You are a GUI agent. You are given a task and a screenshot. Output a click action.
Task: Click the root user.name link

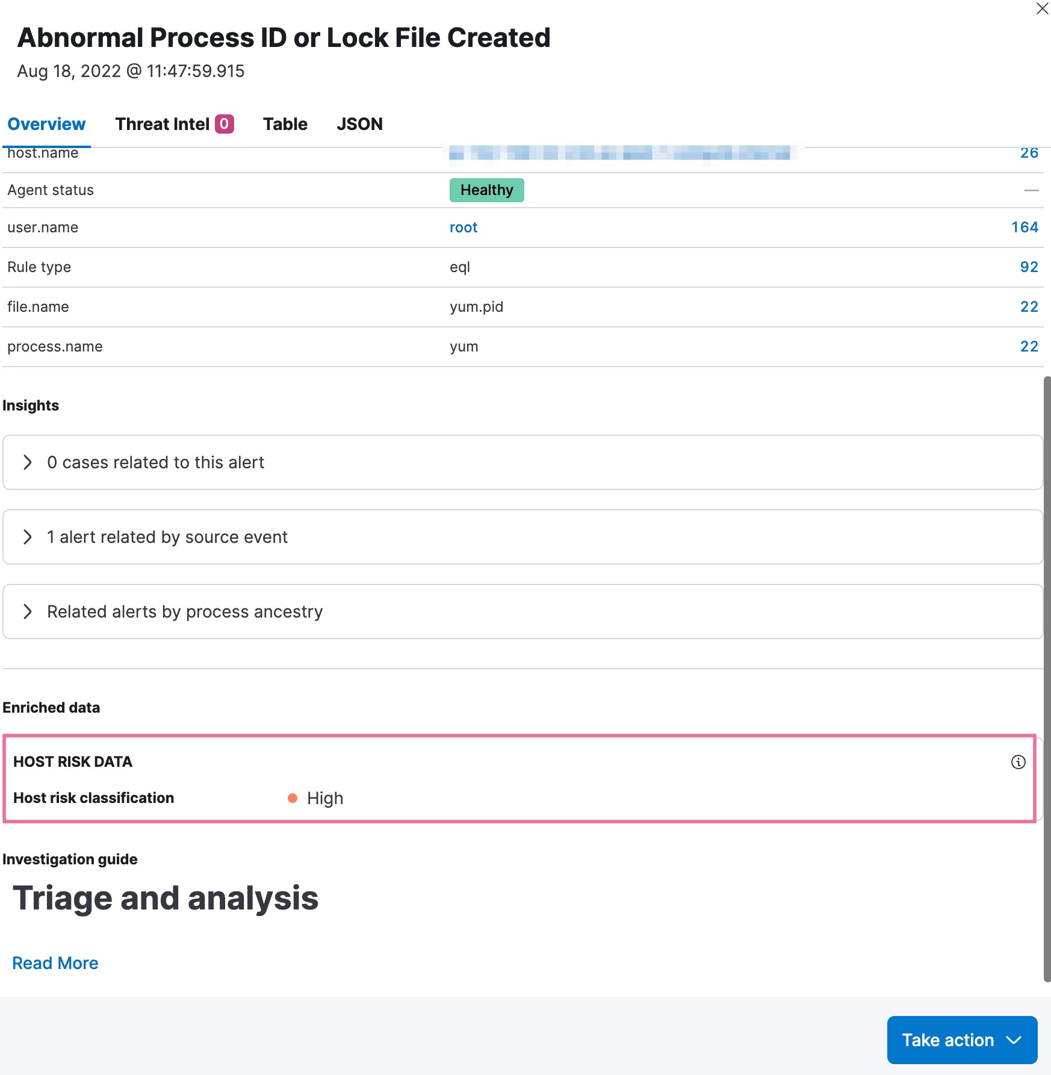463,228
